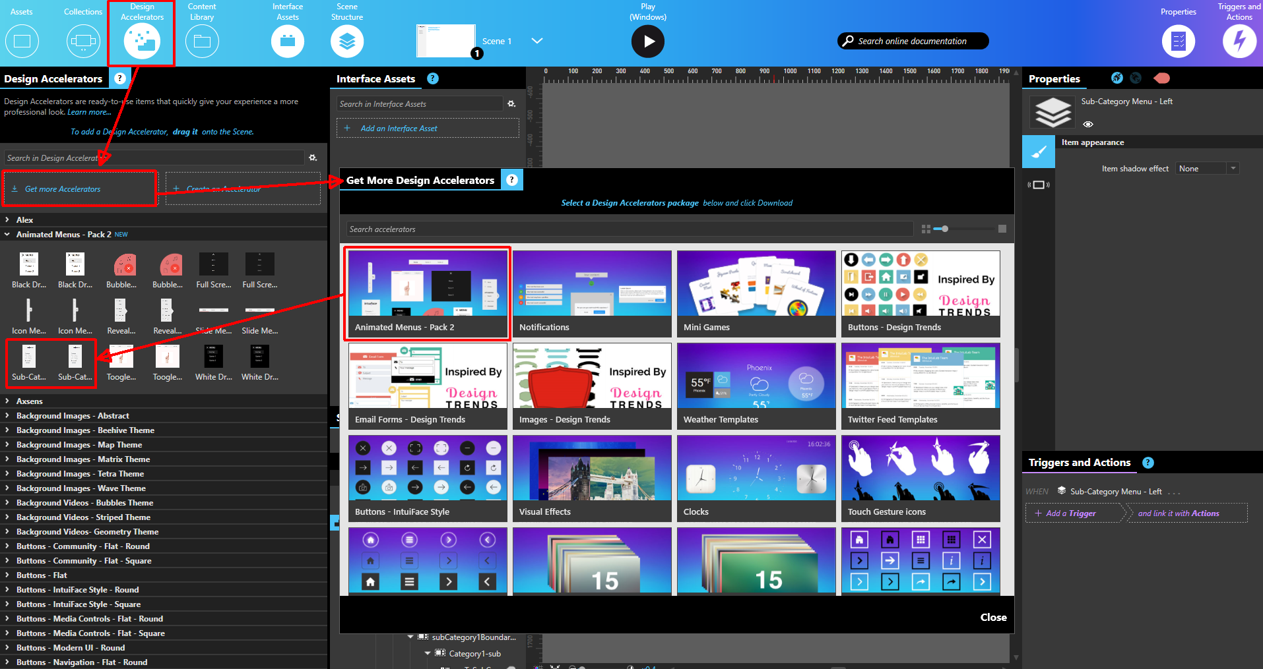The height and width of the screenshot is (669, 1263).
Task: Open the Properties panel icon
Action: tap(1178, 41)
